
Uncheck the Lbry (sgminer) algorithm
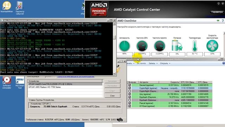click(x=130, y=94)
